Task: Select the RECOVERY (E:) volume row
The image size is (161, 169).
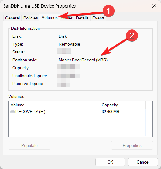Action: point(80,112)
